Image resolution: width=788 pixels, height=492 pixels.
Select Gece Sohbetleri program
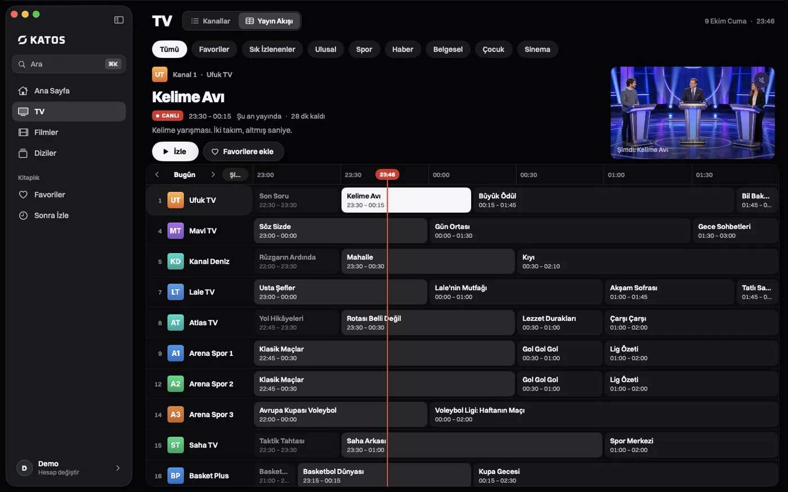[x=735, y=231]
